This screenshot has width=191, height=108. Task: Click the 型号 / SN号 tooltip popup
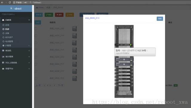[135, 52]
